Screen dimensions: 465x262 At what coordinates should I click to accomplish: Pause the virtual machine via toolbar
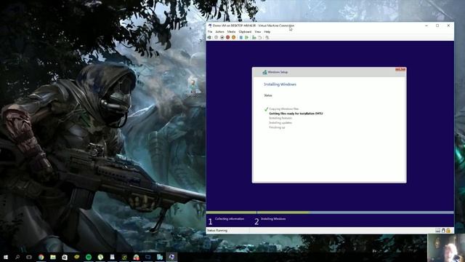(240, 37)
